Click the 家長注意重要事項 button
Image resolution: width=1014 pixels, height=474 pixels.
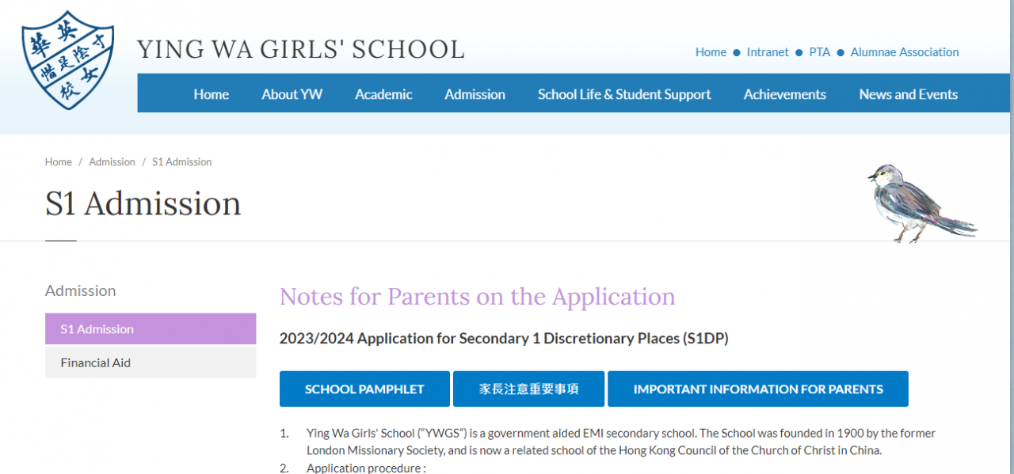pyautogui.click(x=528, y=389)
